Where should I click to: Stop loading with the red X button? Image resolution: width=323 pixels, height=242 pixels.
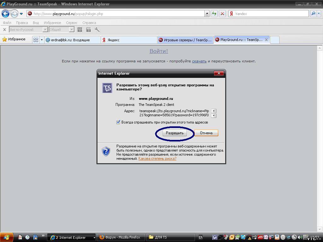(x=222, y=14)
